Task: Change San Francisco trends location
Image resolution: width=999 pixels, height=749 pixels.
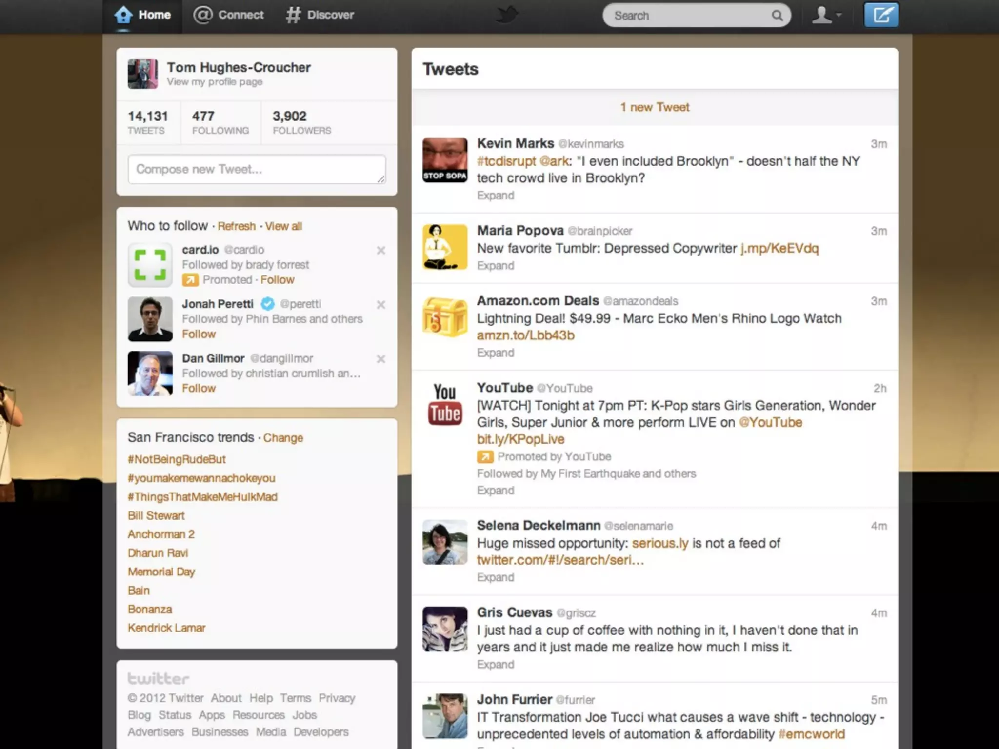Action: (283, 438)
